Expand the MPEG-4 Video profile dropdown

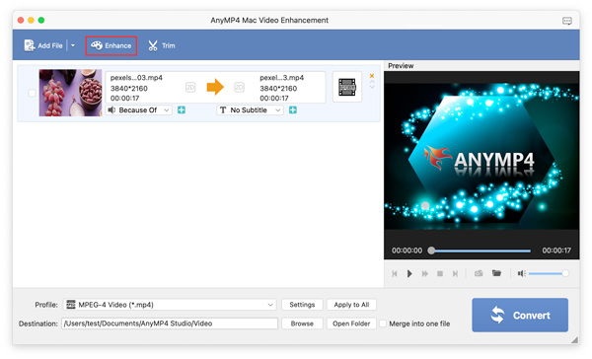(x=170, y=305)
